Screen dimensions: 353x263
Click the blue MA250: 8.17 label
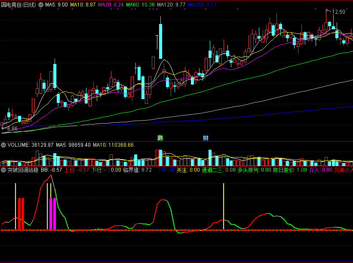coord(202,5)
